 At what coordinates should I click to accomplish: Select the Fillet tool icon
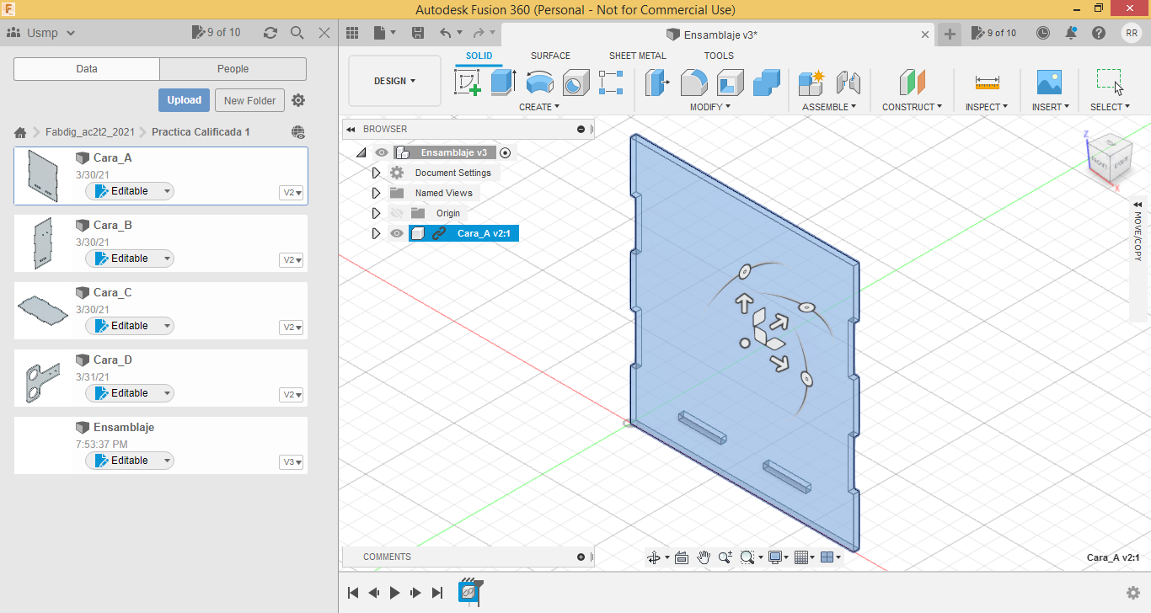pyautogui.click(x=693, y=83)
